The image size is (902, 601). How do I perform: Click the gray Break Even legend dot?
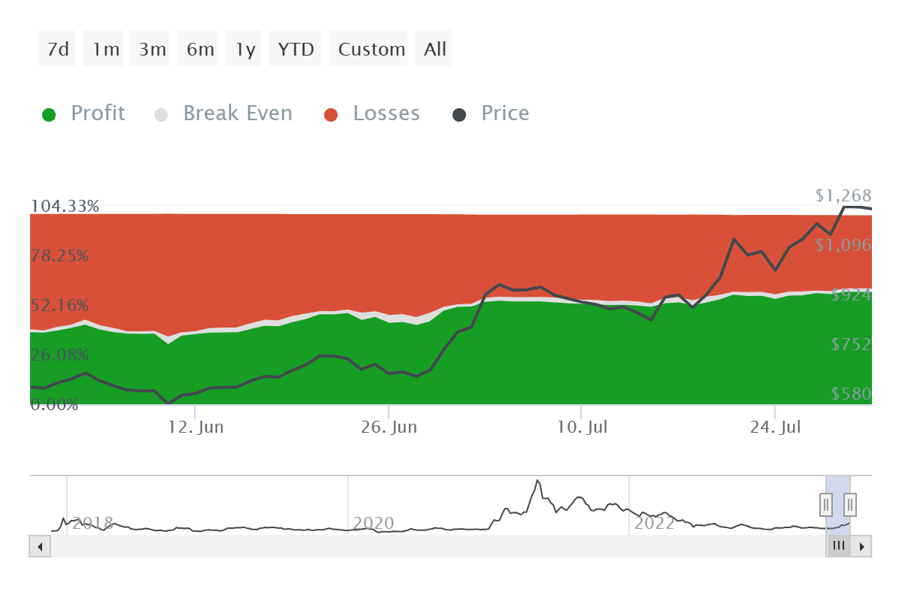point(160,113)
